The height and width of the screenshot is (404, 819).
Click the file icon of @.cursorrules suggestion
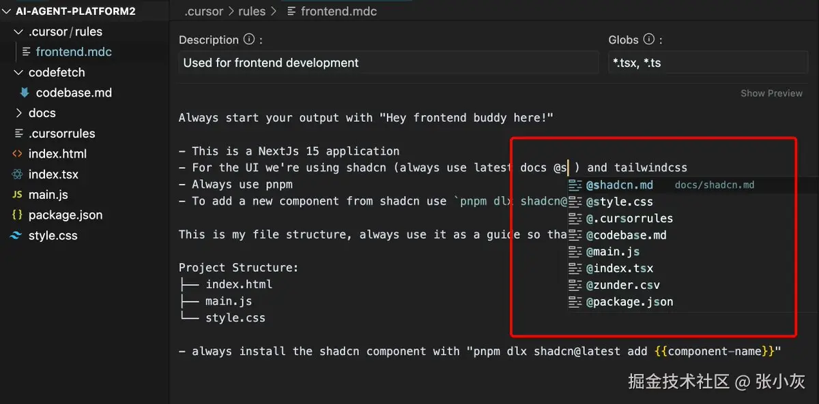[x=575, y=218]
